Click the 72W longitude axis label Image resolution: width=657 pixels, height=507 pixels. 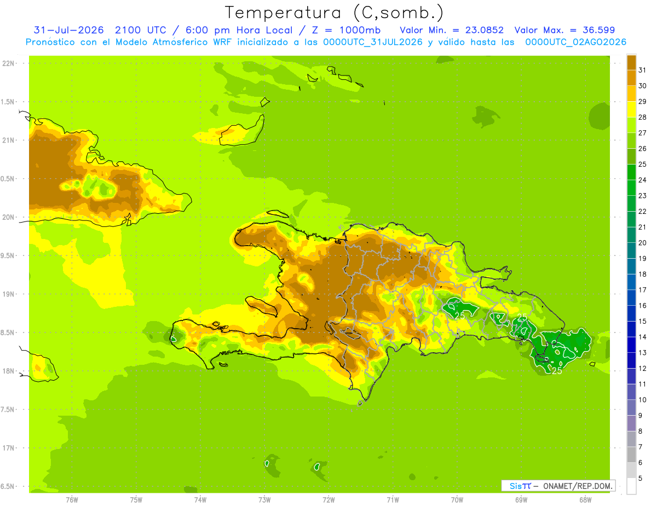point(328,499)
